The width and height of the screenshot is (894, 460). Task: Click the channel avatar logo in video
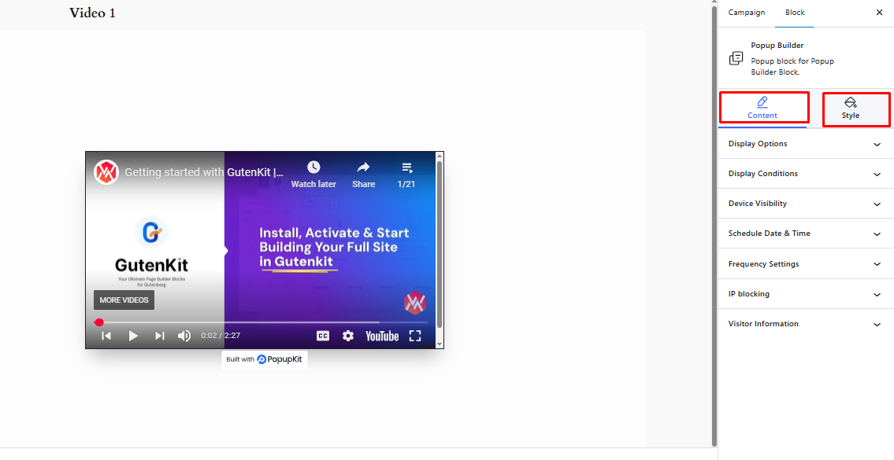click(x=106, y=172)
